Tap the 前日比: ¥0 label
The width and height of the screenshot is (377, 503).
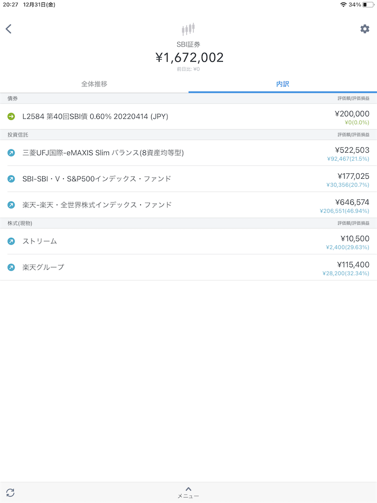pos(188,69)
